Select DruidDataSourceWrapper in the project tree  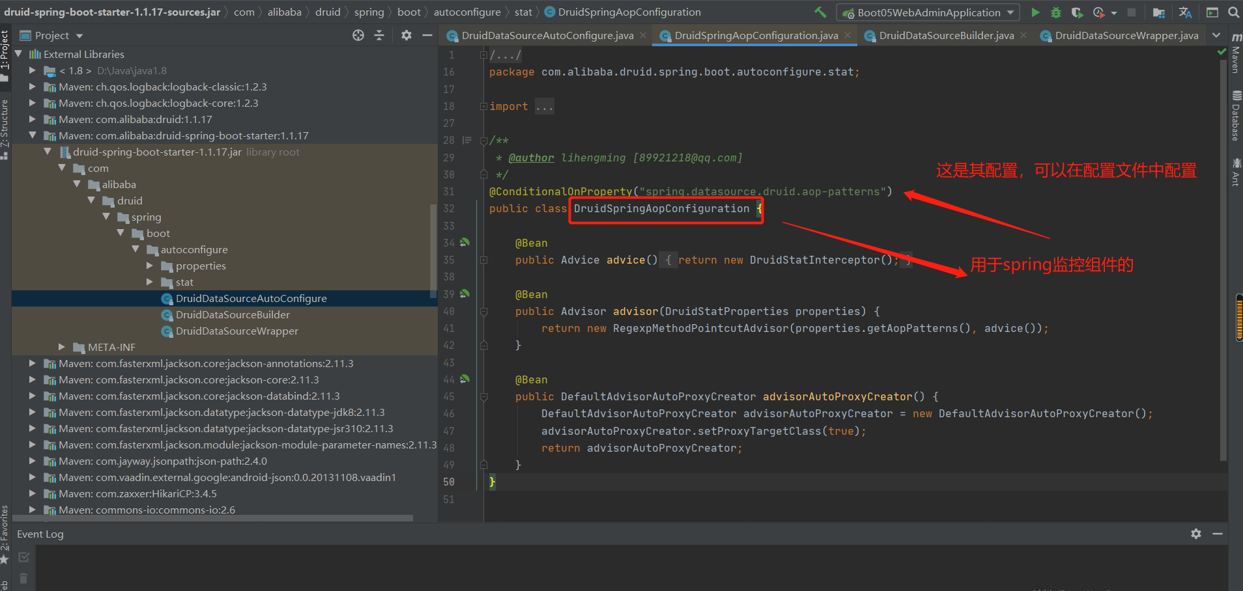pyautogui.click(x=237, y=331)
